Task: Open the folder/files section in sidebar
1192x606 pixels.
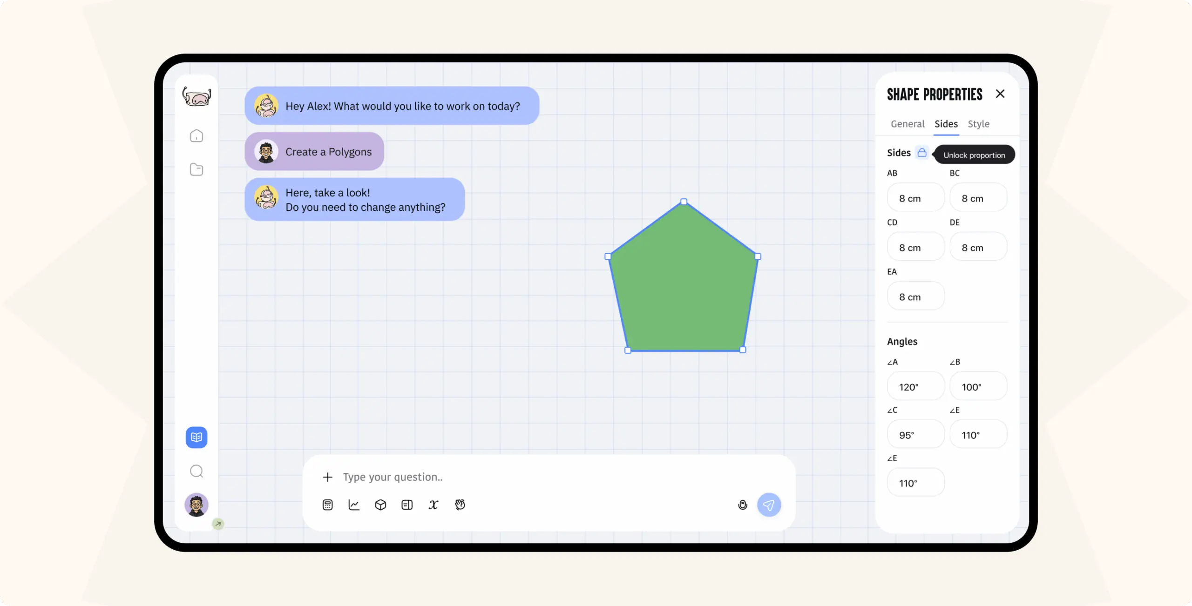Action: pyautogui.click(x=196, y=169)
